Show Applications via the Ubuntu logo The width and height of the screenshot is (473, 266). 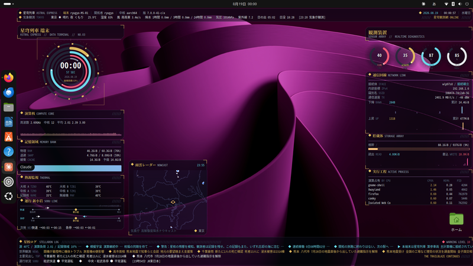click(x=8, y=196)
